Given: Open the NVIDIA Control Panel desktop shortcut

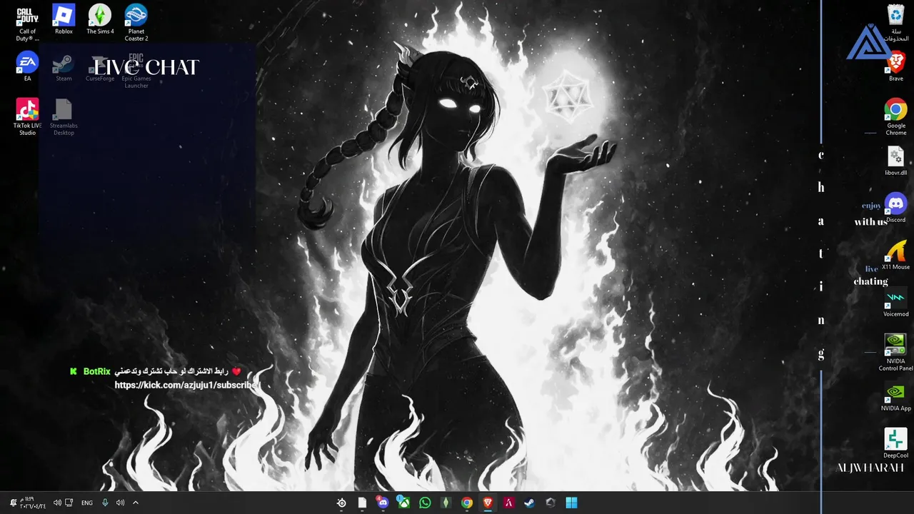Looking at the screenshot, I should 895,353.
